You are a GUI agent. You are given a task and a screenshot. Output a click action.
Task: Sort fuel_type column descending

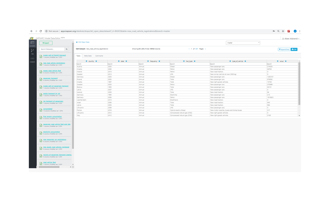(195, 61)
